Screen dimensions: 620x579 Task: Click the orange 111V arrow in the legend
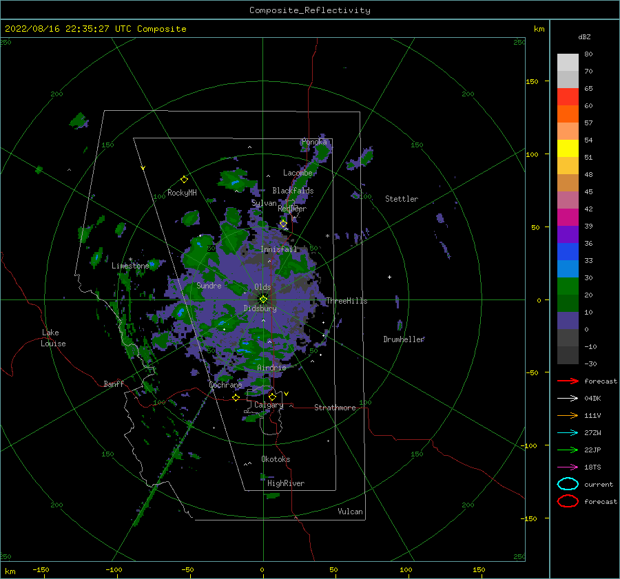click(x=568, y=415)
